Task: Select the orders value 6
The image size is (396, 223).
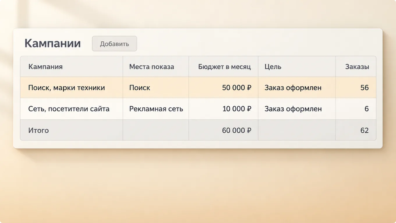Action: pos(367,109)
